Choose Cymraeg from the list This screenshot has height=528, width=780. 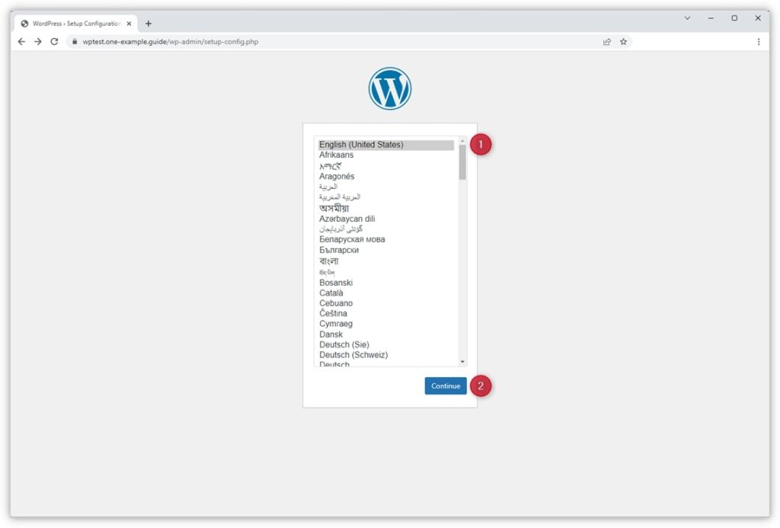tap(386, 324)
